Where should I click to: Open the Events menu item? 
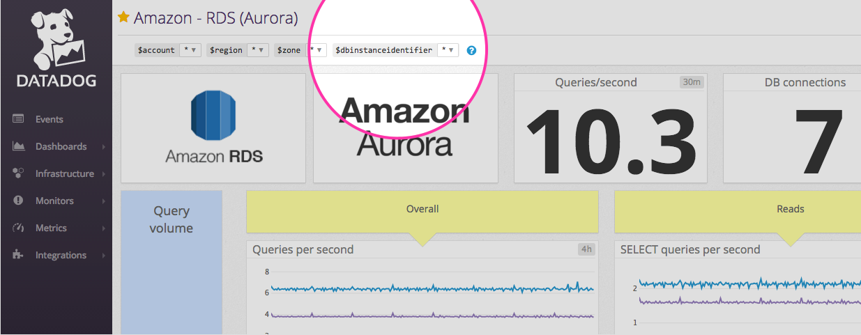(49, 119)
